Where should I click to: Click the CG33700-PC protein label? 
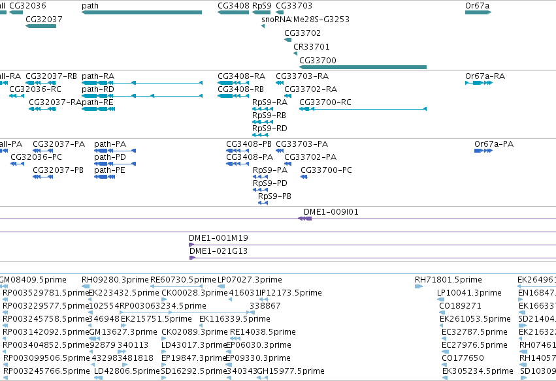point(326,170)
